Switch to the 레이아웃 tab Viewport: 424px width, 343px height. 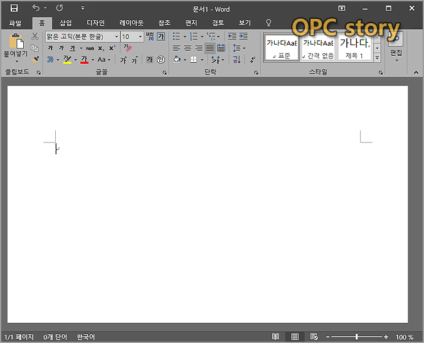coord(131,23)
